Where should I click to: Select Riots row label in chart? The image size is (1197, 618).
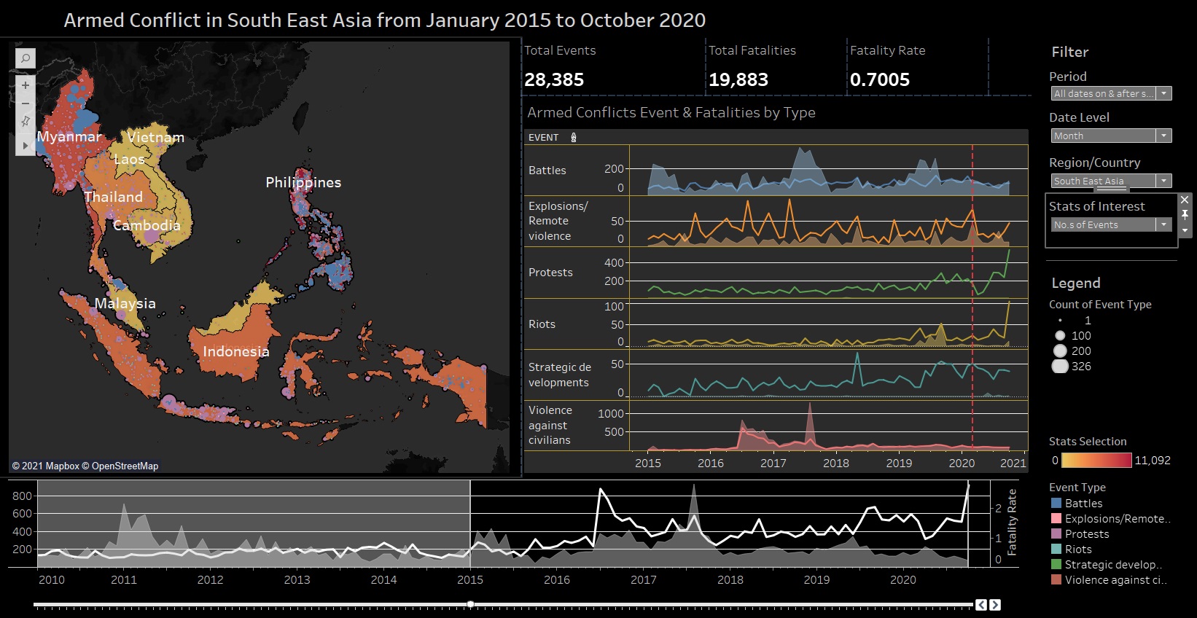coord(542,324)
